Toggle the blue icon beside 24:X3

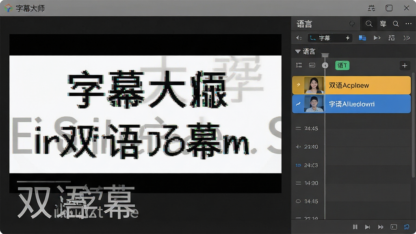[298, 165]
